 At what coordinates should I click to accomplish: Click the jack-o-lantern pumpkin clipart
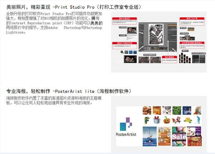[x=167, y=120]
